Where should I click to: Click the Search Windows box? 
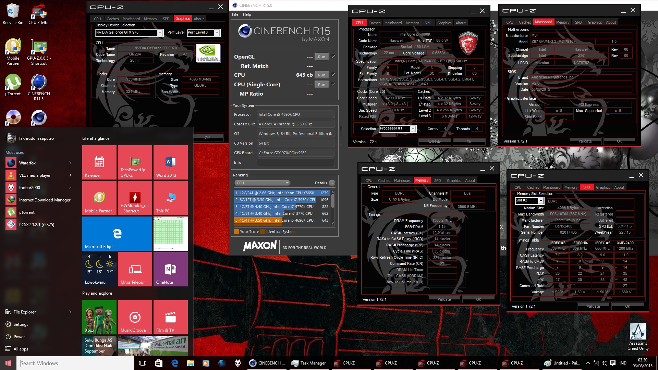pos(75,363)
